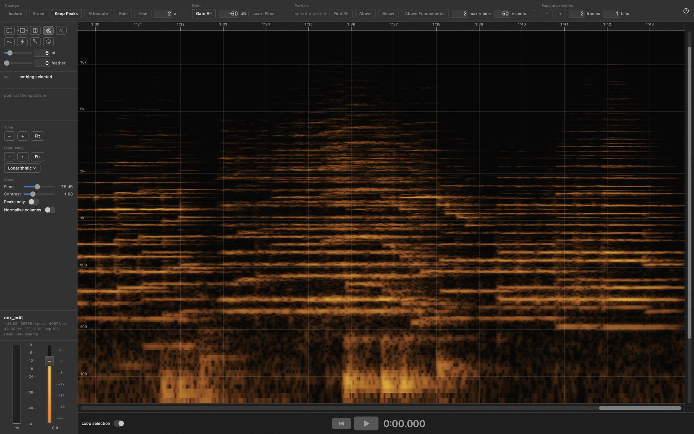The height and width of the screenshot is (434, 694).
Task: Grow selection with Expand selection plus button
Action: [560, 13]
